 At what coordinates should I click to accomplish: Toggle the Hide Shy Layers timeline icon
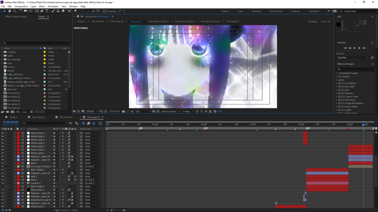click(x=83, y=123)
